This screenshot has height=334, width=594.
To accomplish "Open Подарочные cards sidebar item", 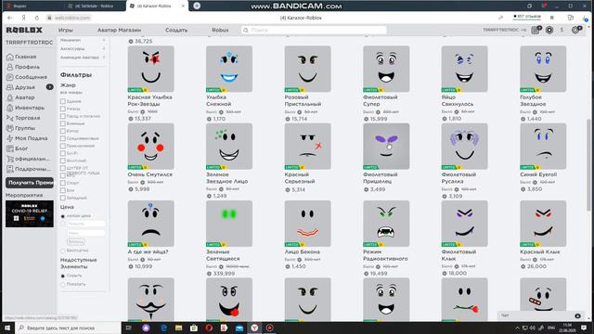I will [x=29, y=169].
